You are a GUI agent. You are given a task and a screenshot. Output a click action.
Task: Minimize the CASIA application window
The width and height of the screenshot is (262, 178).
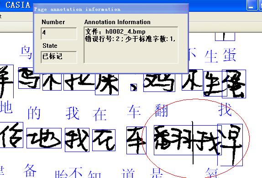point(252,5)
